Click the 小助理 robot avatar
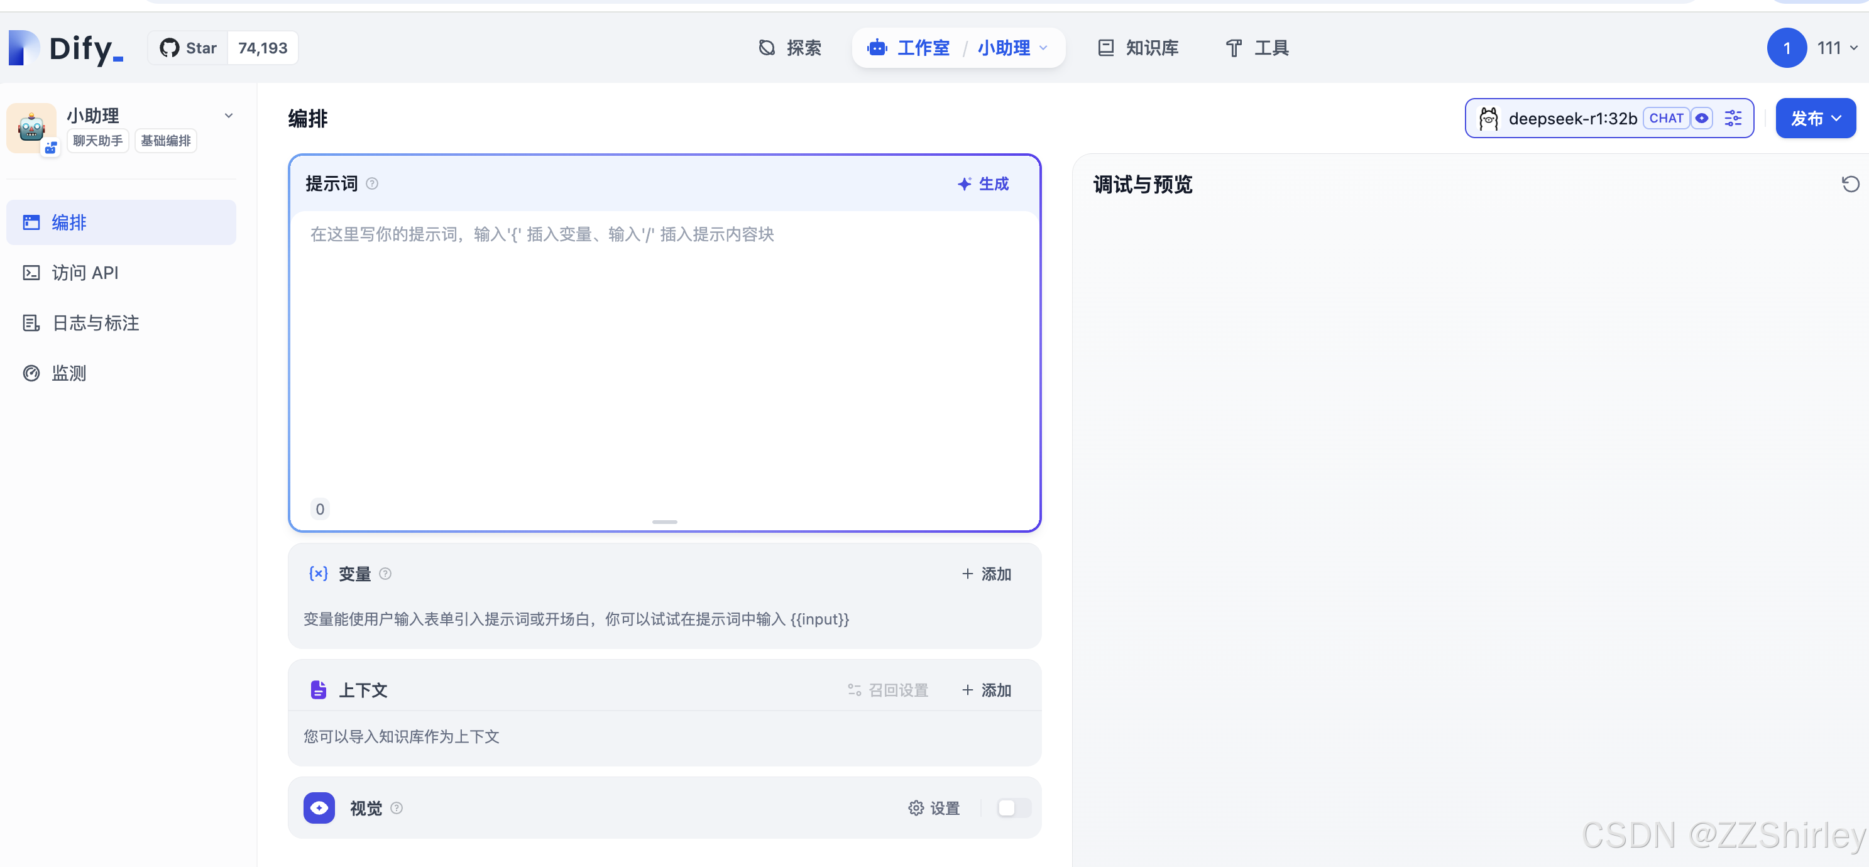The width and height of the screenshot is (1869, 867). click(x=30, y=127)
